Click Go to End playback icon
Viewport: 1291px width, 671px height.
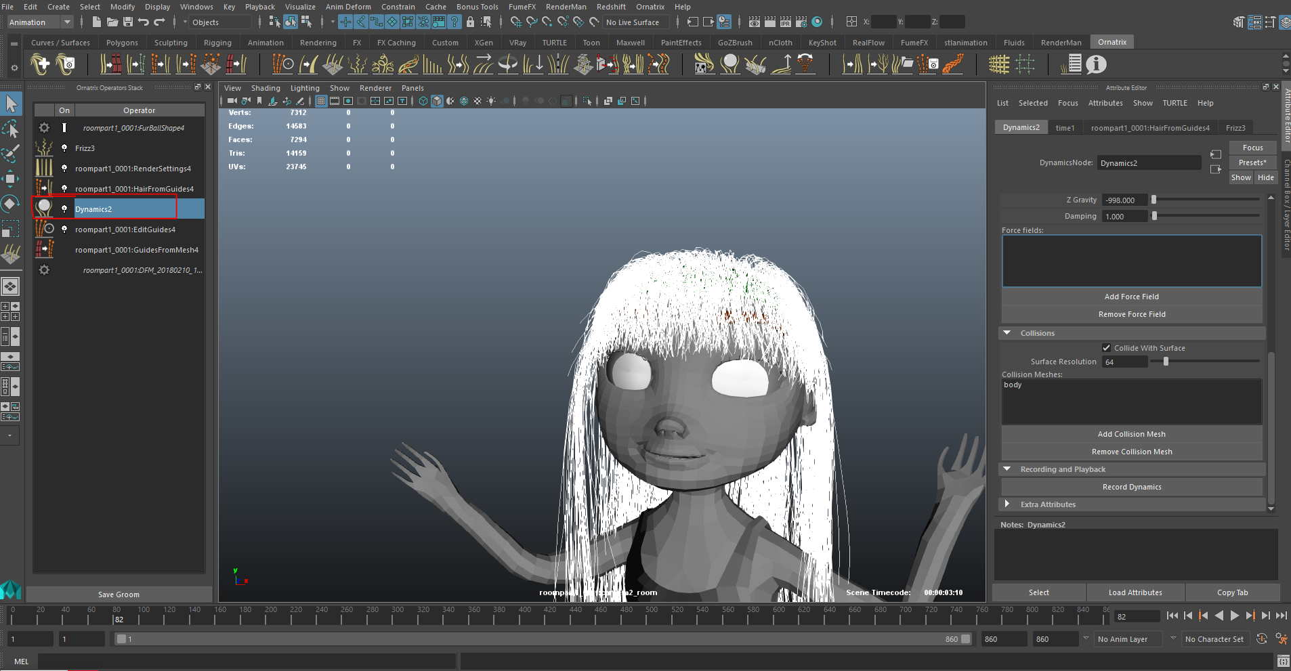1281,615
